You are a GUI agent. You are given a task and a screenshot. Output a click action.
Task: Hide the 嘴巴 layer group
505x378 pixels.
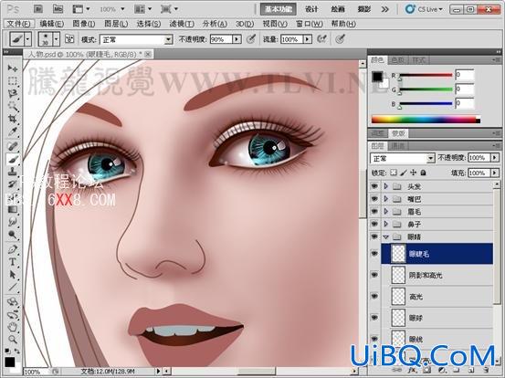[374, 199]
